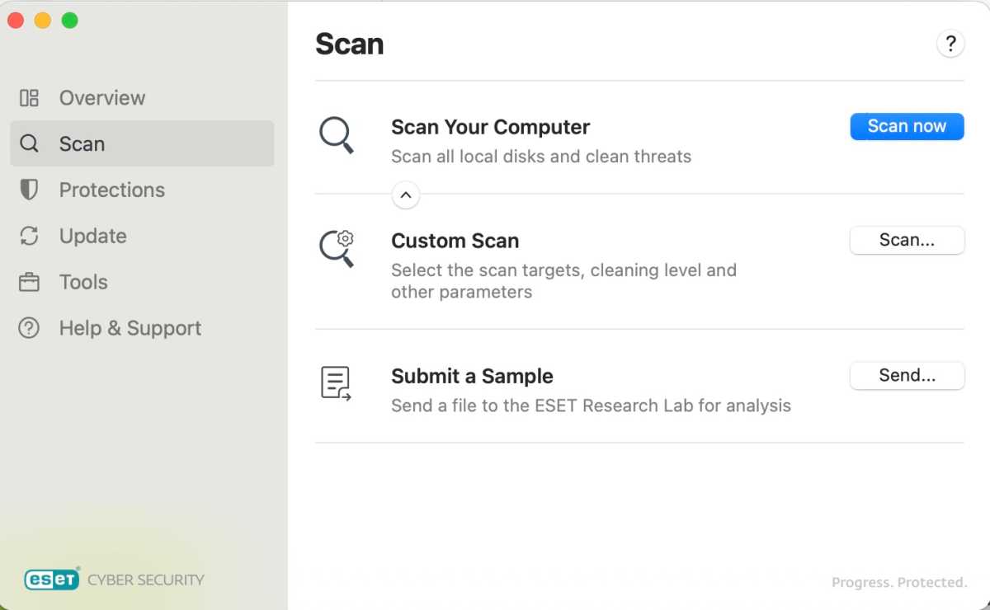
Task: Click the Protections shield icon
Action: tap(29, 190)
